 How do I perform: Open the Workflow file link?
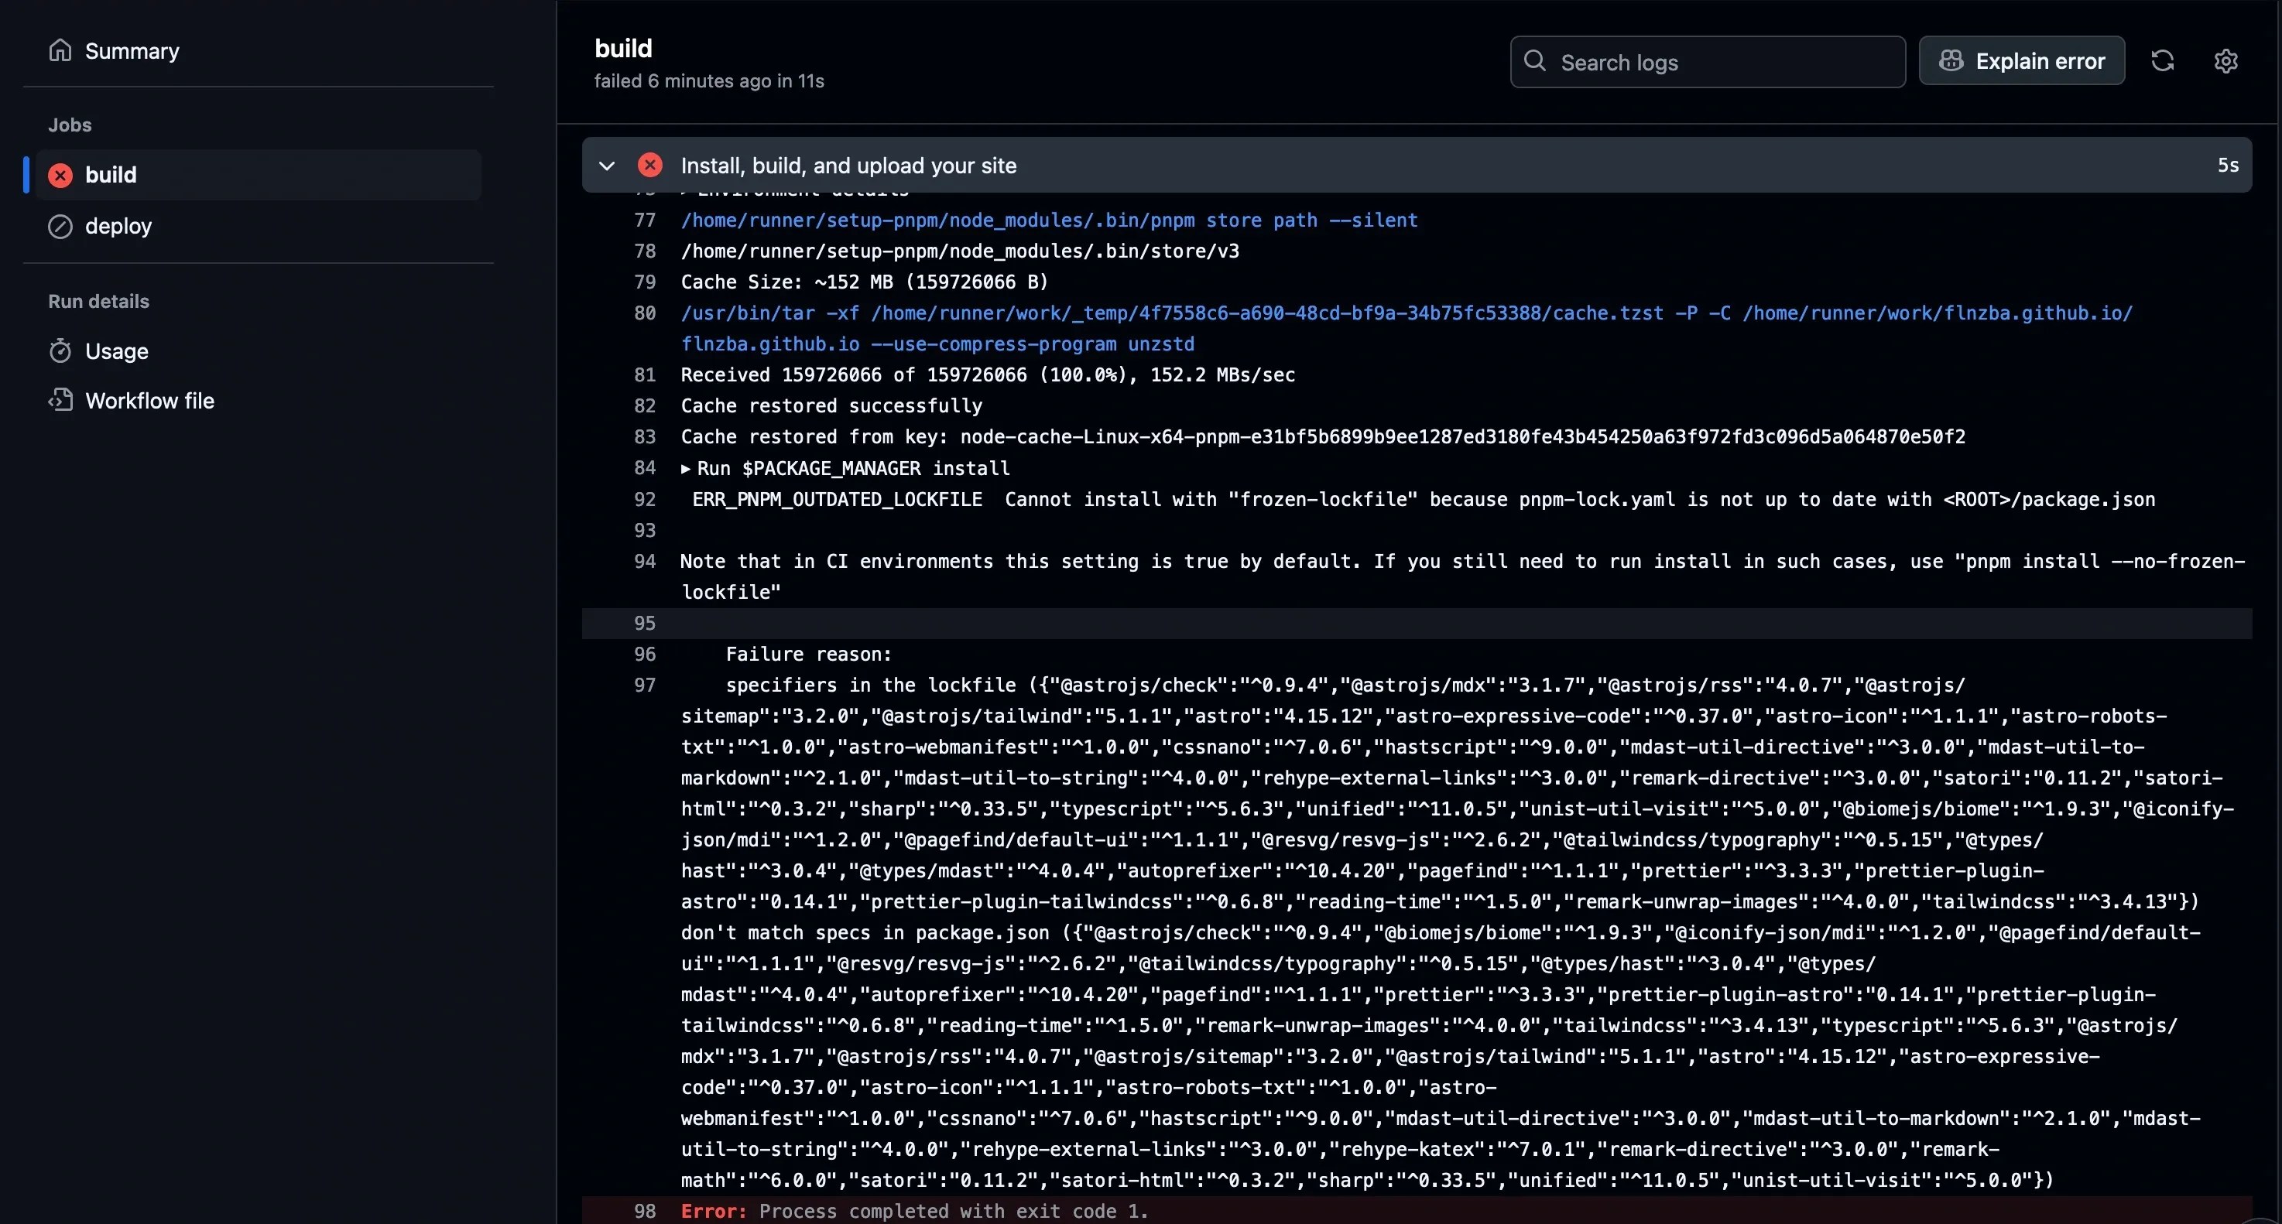coord(149,402)
